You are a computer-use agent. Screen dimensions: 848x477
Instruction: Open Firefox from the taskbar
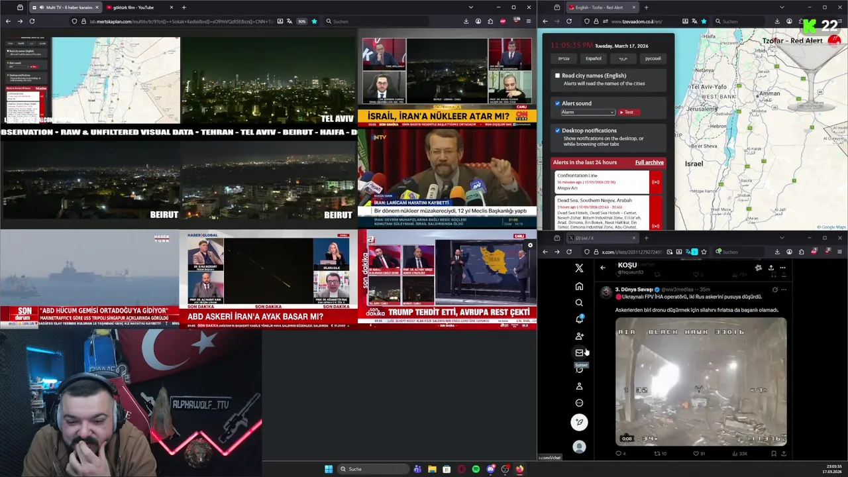point(519,469)
